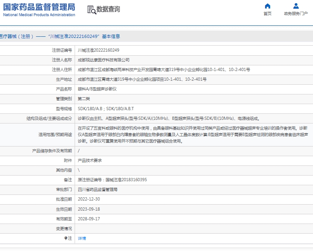Go to 首页 home link
Image resolution: width=313 pixels, height=251 pixels.
pyautogui.click(x=267, y=14)
